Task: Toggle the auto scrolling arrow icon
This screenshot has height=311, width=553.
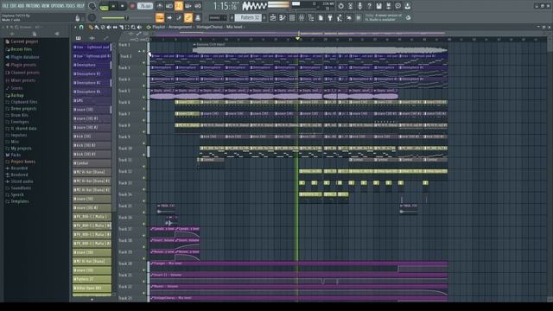Action: [169, 17]
